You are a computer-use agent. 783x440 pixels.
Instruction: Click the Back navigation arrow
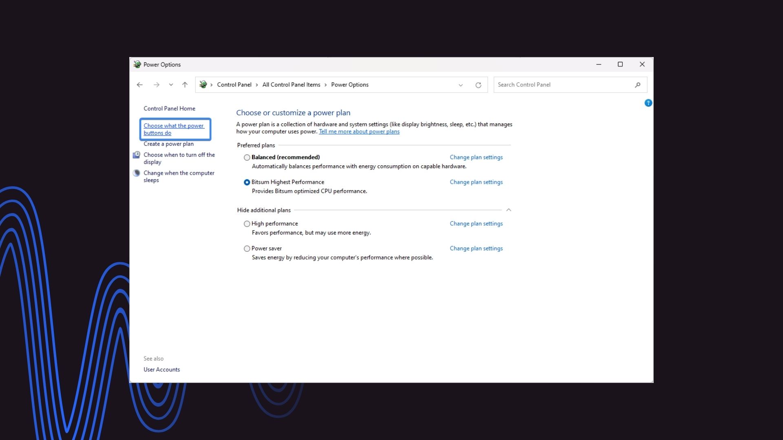139,85
